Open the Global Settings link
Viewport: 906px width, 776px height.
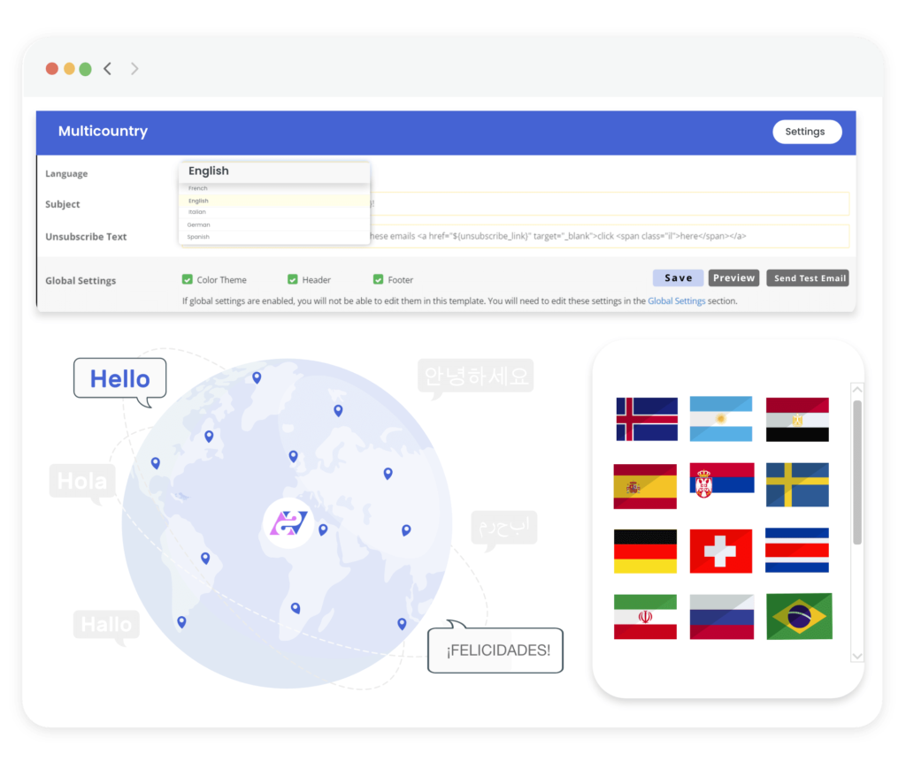click(x=676, y=301)
